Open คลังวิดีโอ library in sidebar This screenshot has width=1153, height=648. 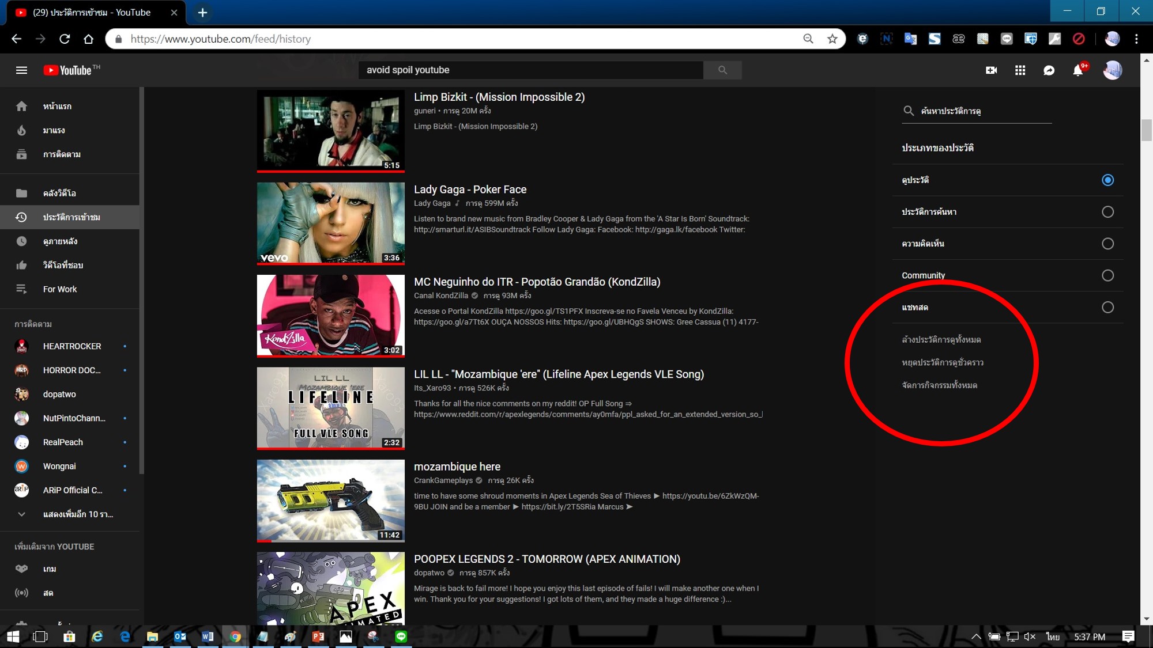[70, 193]
